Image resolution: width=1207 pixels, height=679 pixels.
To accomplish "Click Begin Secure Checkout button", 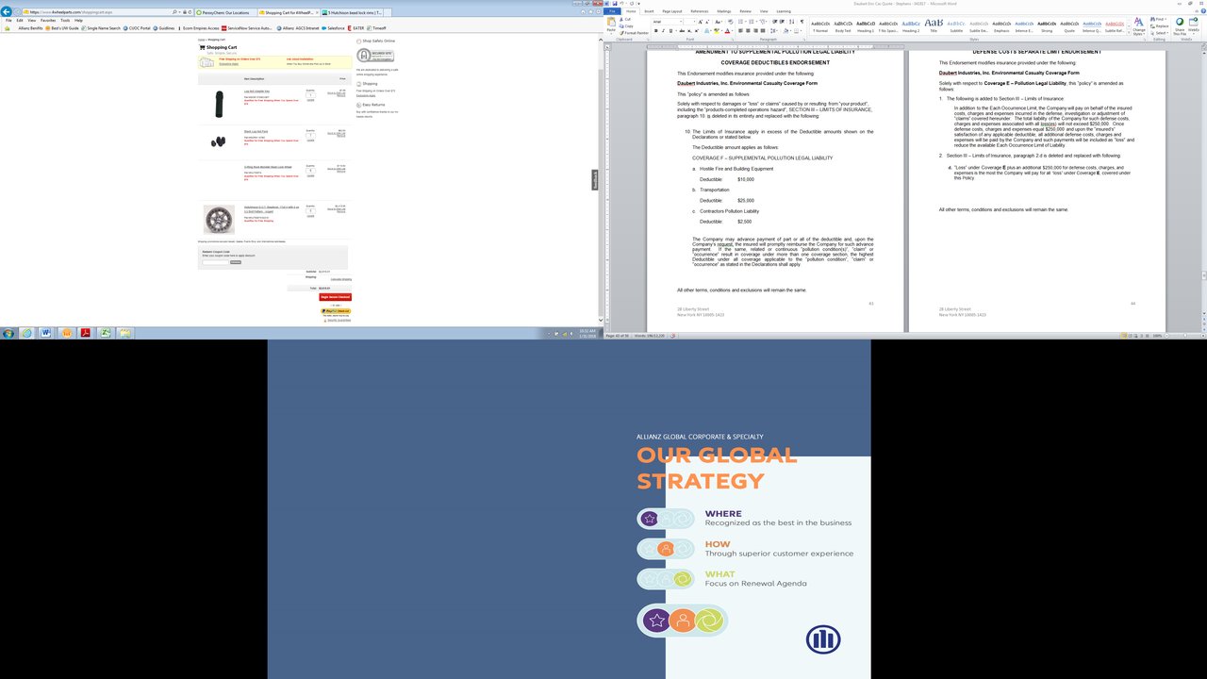I will coord(335,297).
